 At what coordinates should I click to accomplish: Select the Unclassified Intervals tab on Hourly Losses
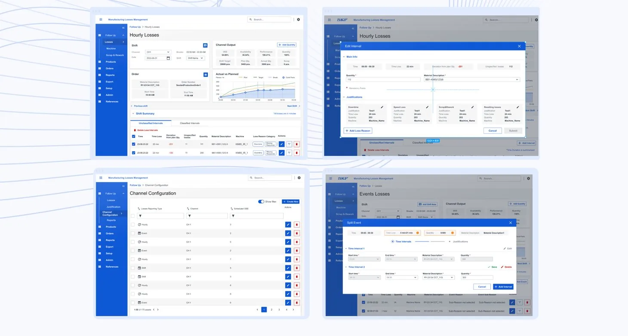[x=151, y=123]
